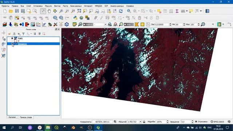Adjust the Max value spinner arrows
Screen dimensions: 233x131
[198, 24]
